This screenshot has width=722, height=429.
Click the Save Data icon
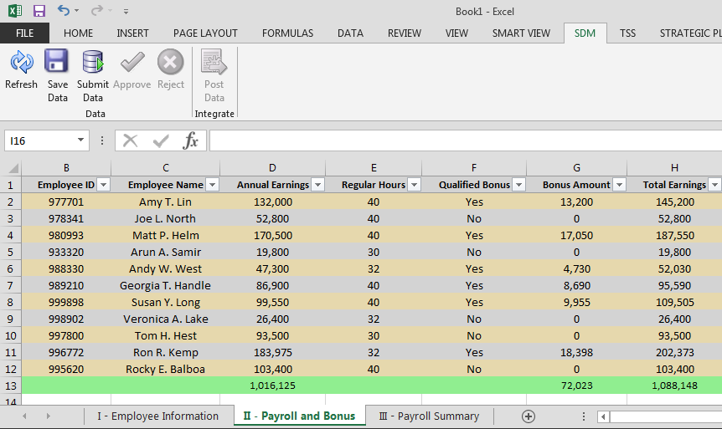pos(57,64)
